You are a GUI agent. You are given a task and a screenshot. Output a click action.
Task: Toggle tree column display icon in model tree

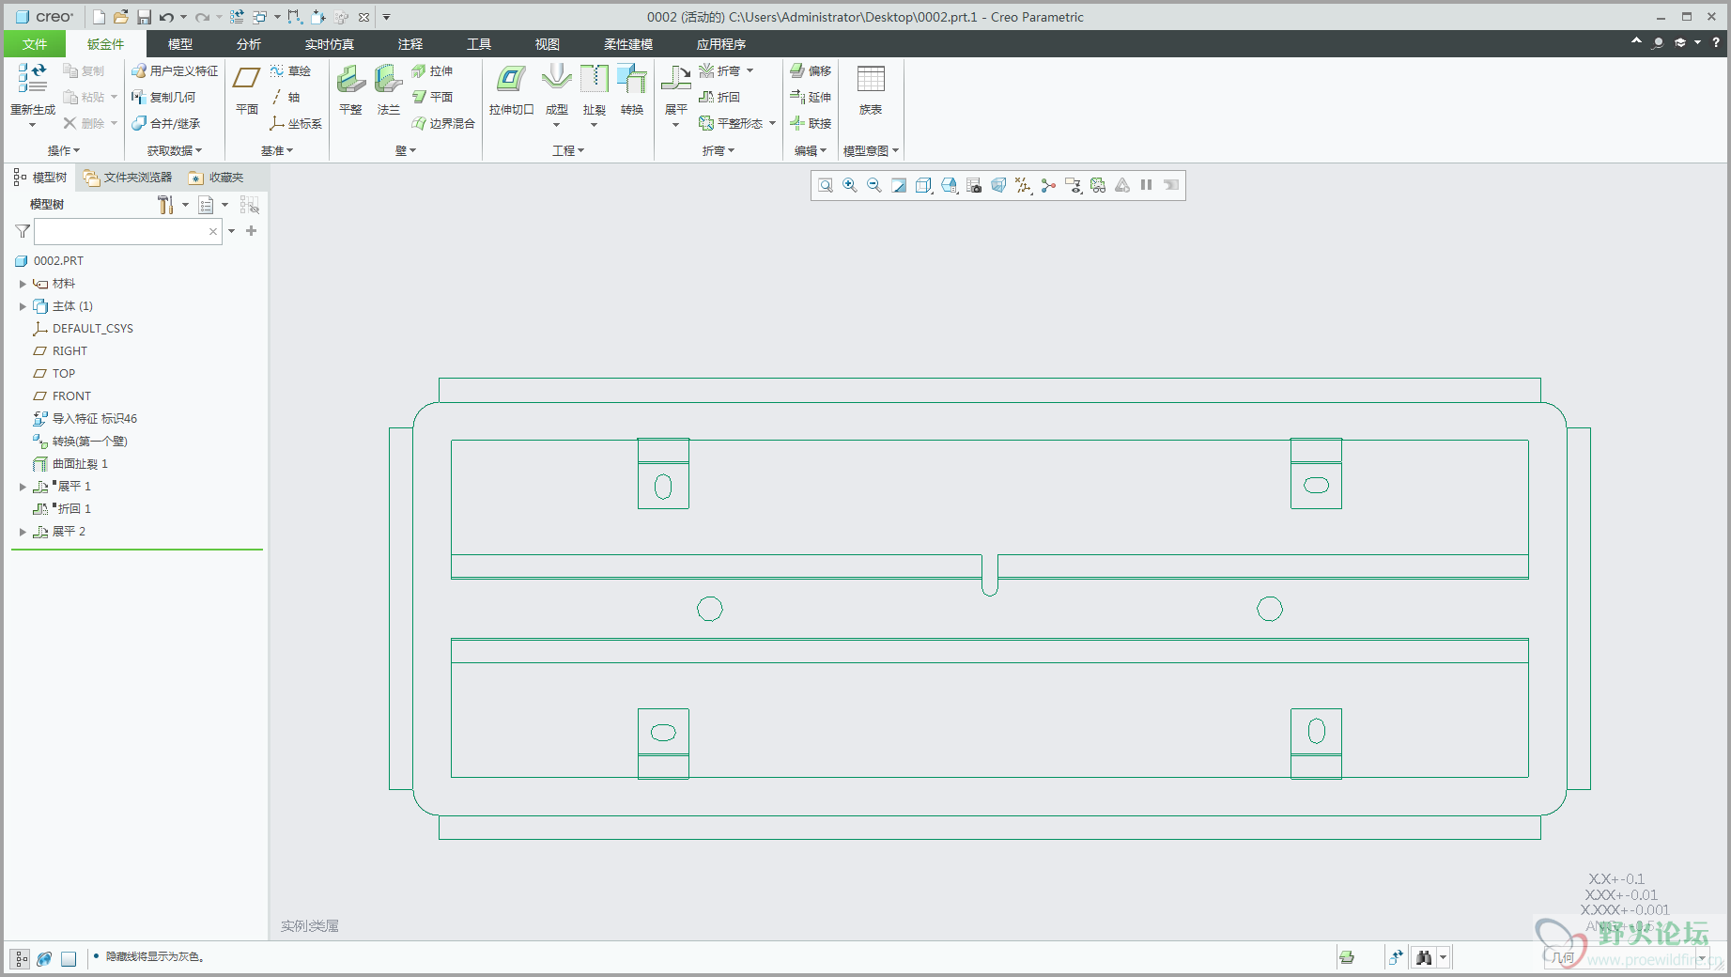point(249,205)
